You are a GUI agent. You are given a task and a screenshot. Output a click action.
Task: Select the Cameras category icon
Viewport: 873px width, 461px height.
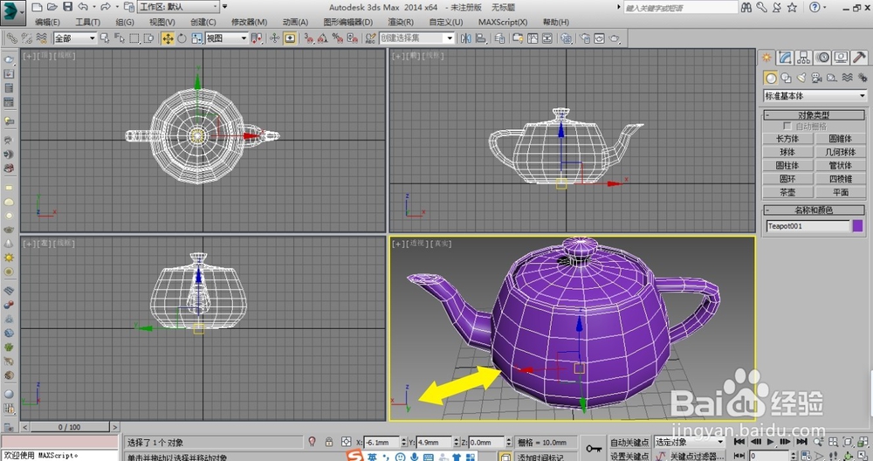point(817,78)
